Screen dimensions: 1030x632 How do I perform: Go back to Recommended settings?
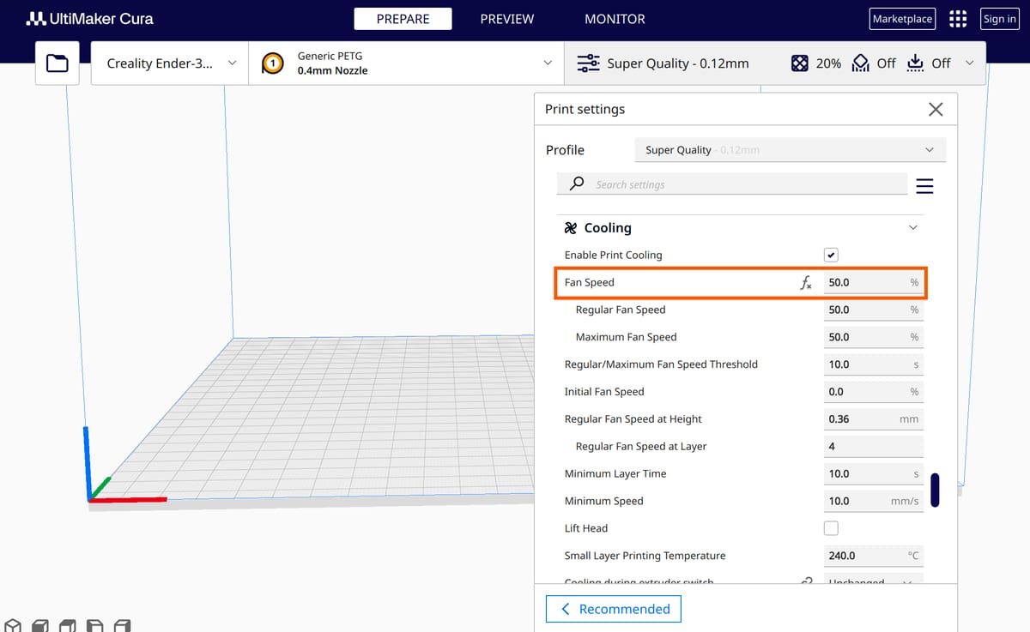click(614, 609)
